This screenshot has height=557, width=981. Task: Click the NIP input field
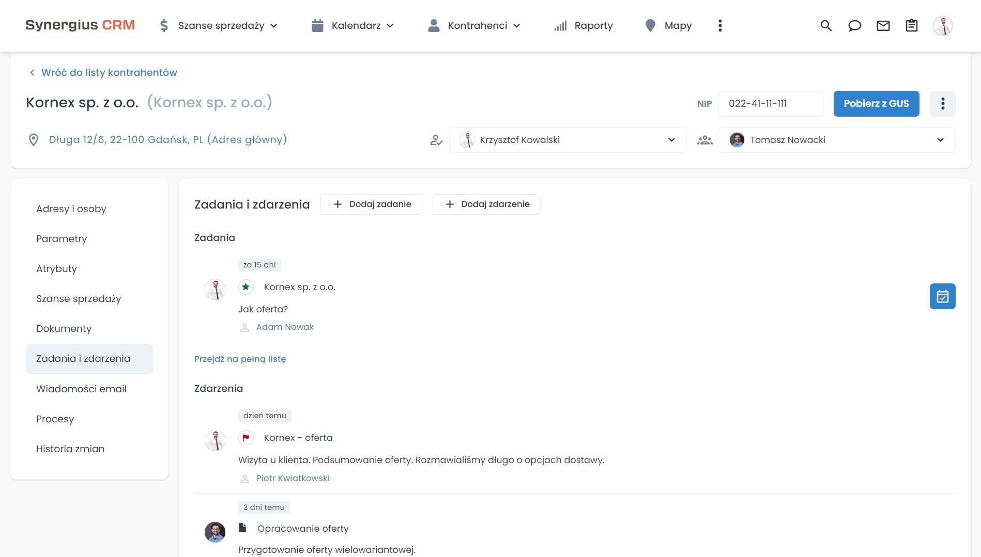pyautogui.click(x=770, y=103)
